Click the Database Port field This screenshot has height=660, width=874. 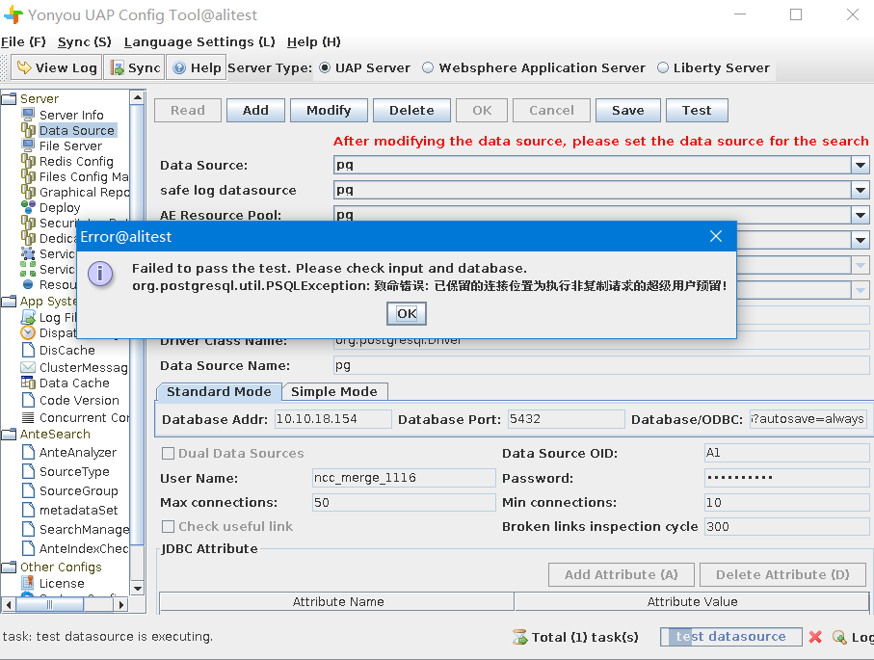(x=566, y=419)
